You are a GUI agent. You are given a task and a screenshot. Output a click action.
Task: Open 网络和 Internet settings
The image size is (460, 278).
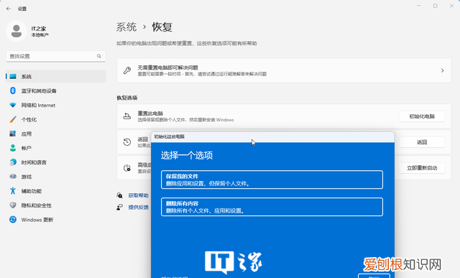[x=56, y=105]
